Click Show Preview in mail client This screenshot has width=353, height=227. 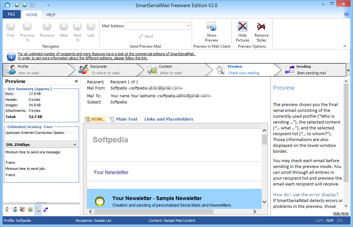pyautogui.click(x=211, y=32)
